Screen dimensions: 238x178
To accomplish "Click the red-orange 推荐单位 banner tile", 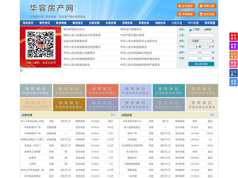I will tap(102, 91).
